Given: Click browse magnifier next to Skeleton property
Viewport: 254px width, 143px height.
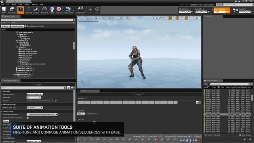Looking at the screenshot, I should (56, 100).
